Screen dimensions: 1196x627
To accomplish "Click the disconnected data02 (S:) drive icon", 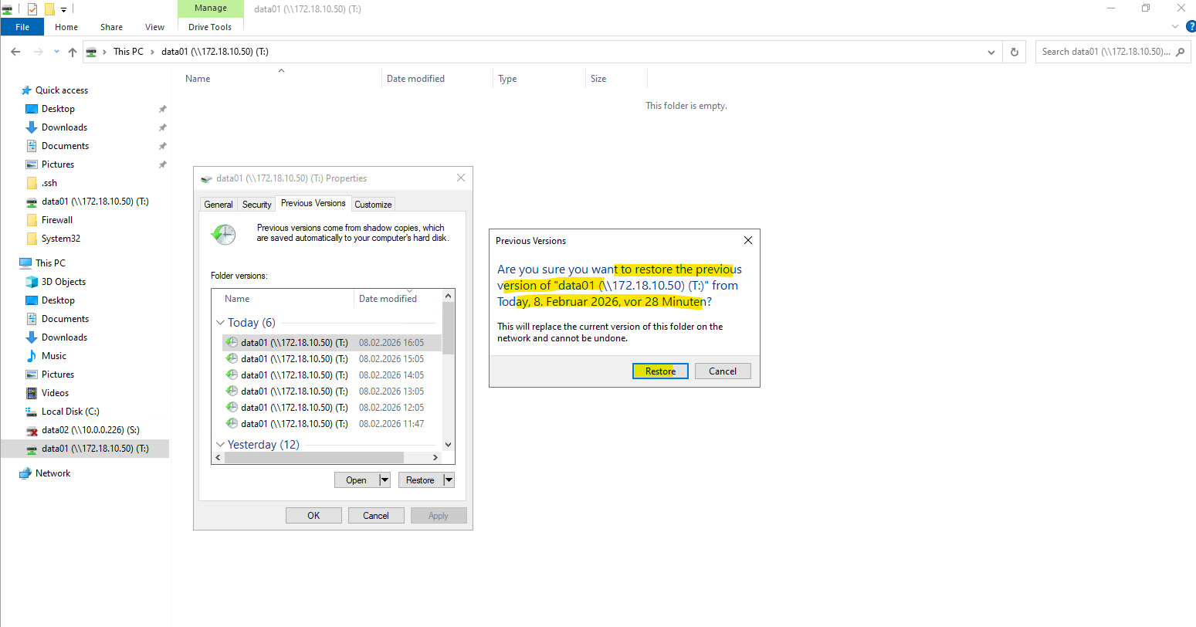I will pyautogui.click(x=32, y=430).
